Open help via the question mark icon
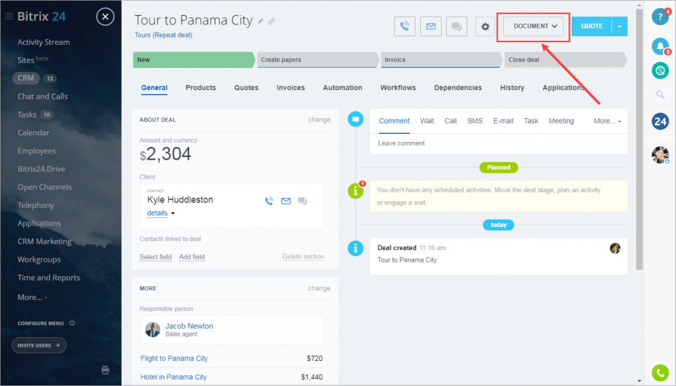 [660, 16]
